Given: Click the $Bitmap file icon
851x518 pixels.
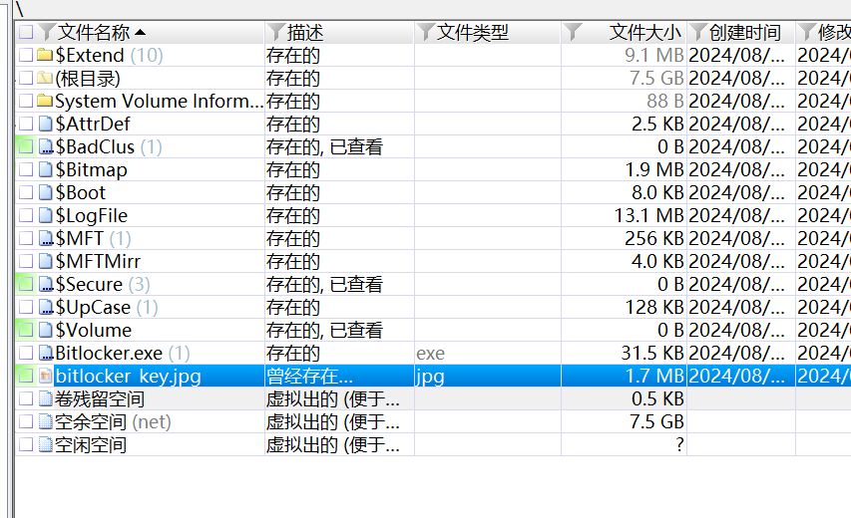Looking at the screenshot, I should point(46,169).
